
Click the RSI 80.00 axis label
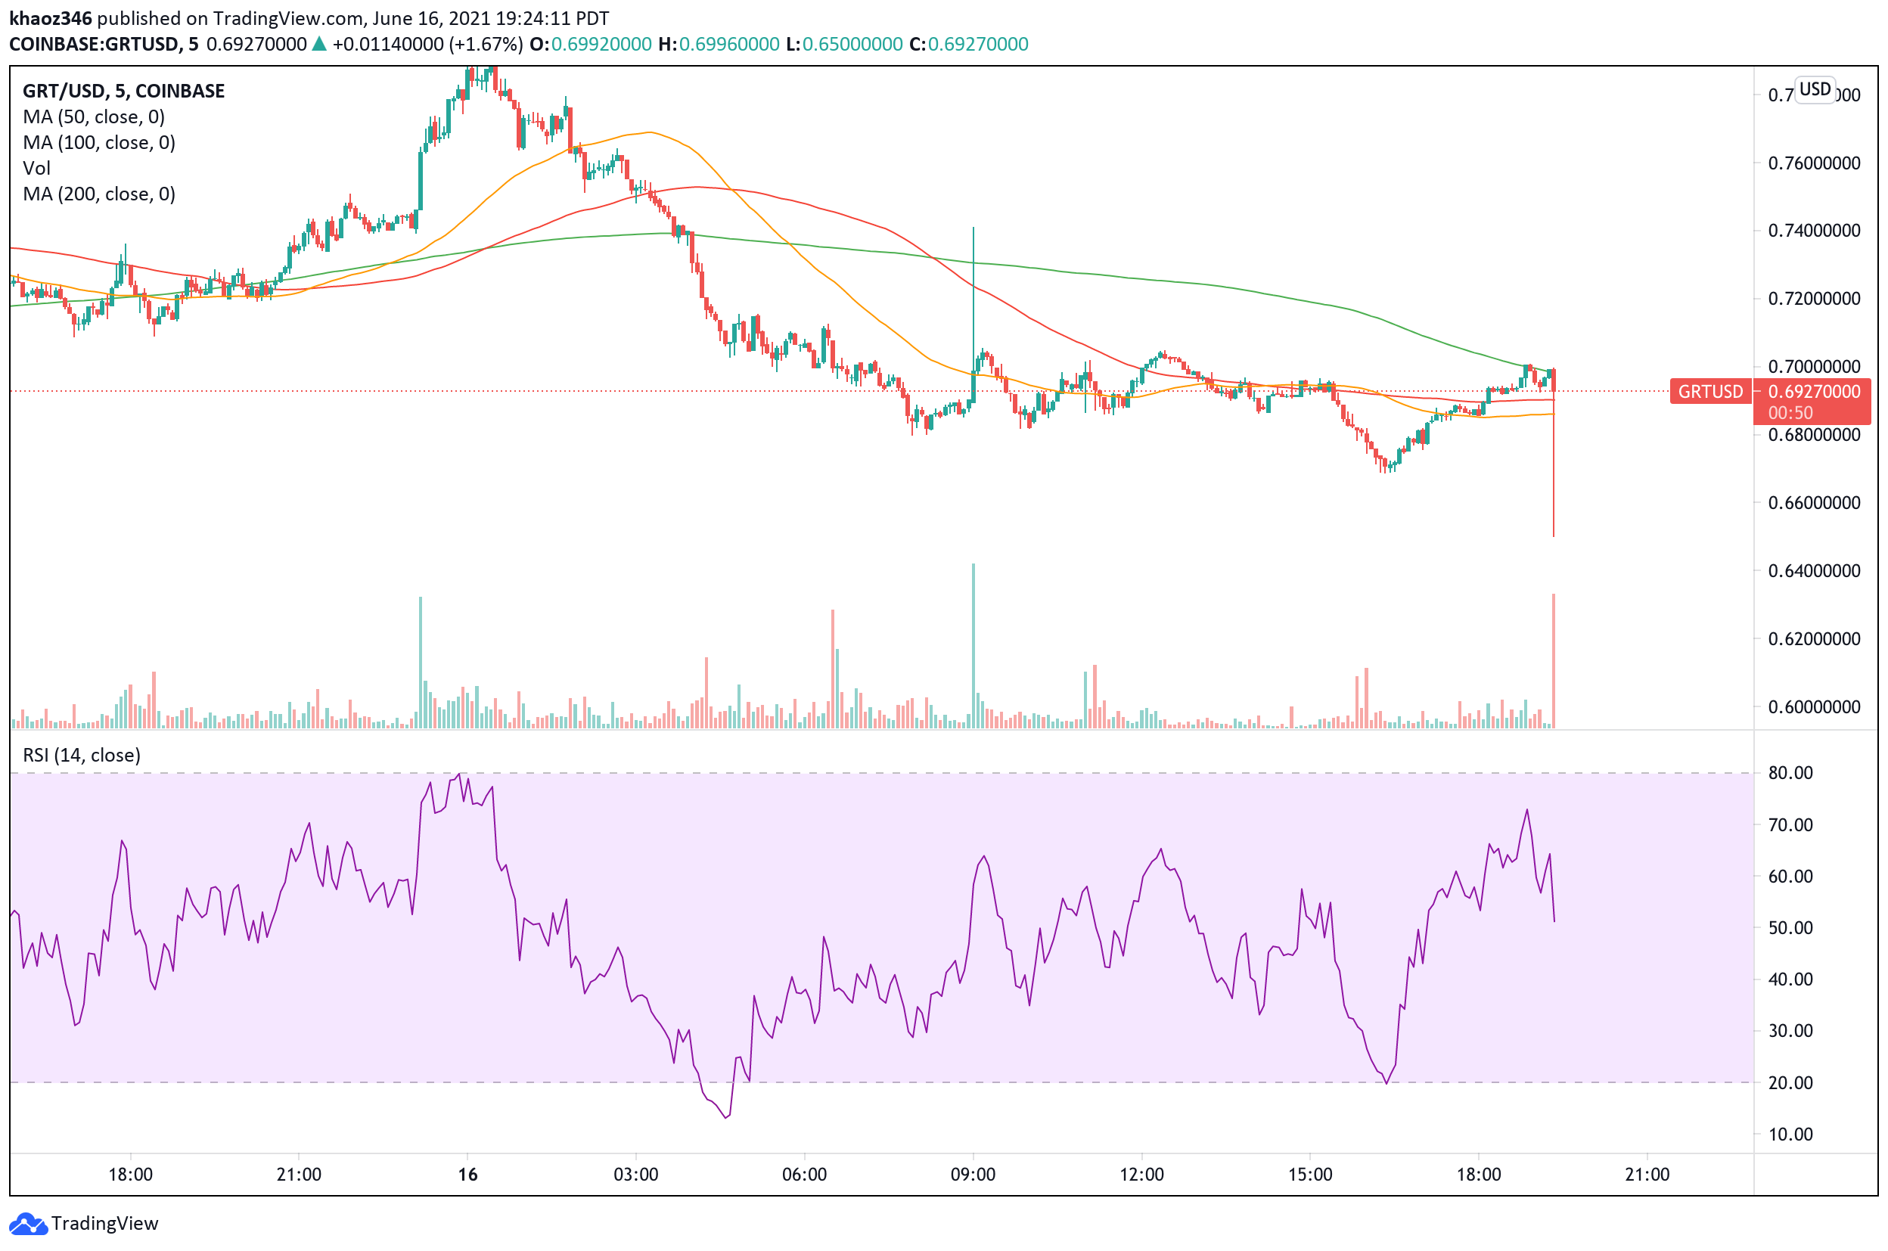pos(1790,772)
